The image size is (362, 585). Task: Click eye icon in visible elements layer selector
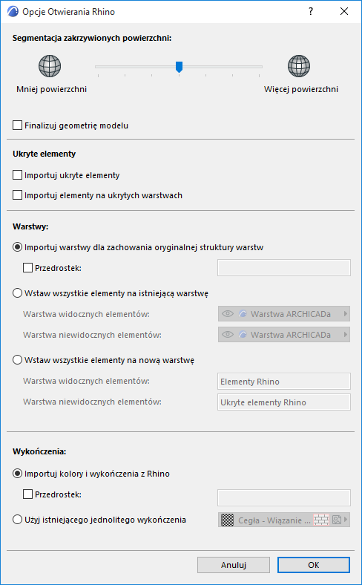click(x=228, y=314)
